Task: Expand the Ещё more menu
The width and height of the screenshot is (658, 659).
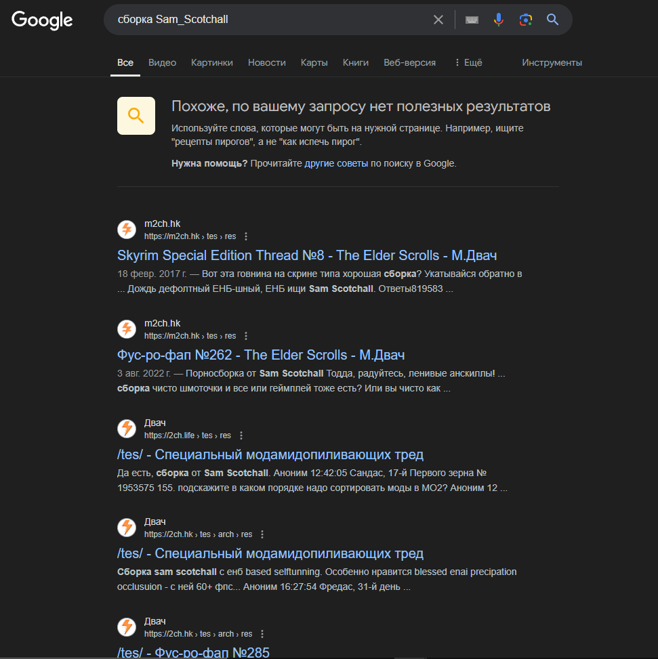Action: (468, 62)
